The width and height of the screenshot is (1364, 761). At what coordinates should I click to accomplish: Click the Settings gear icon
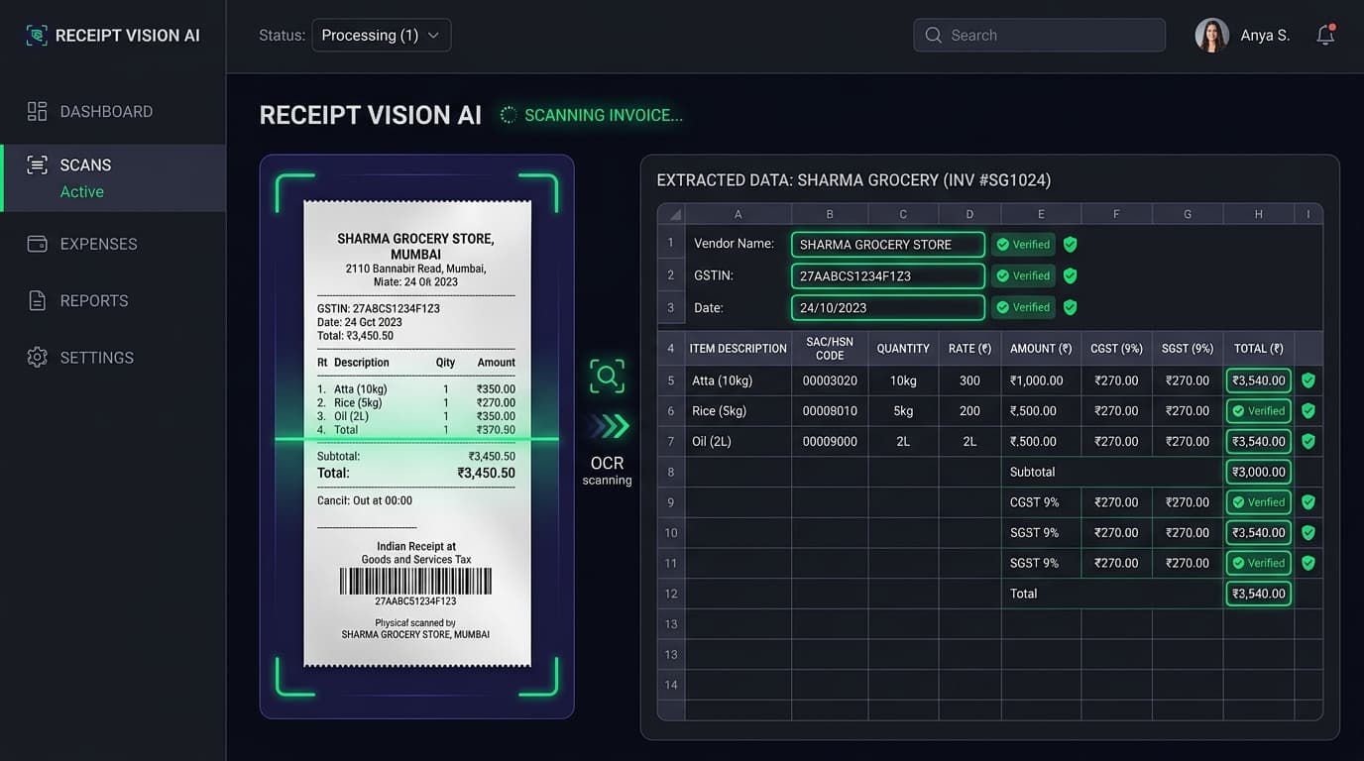click(x=37, y=358)
